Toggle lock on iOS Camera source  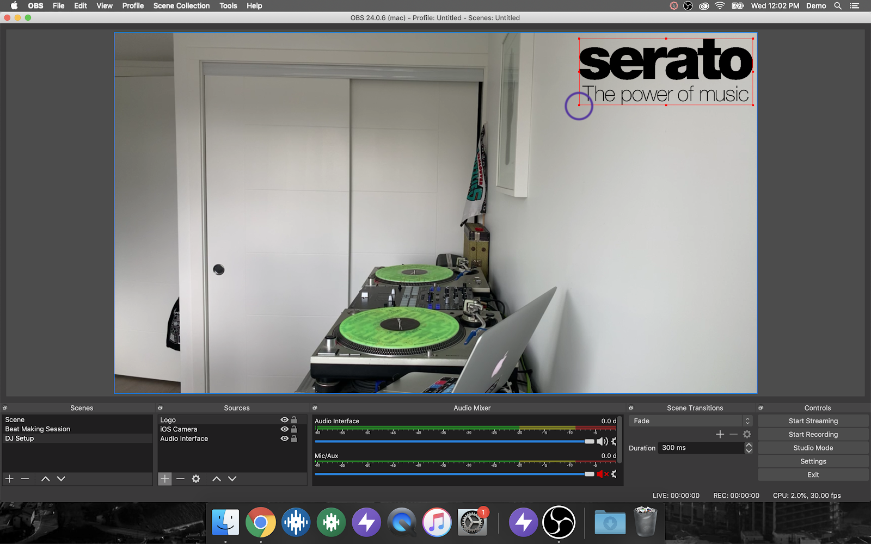(294, 429)
